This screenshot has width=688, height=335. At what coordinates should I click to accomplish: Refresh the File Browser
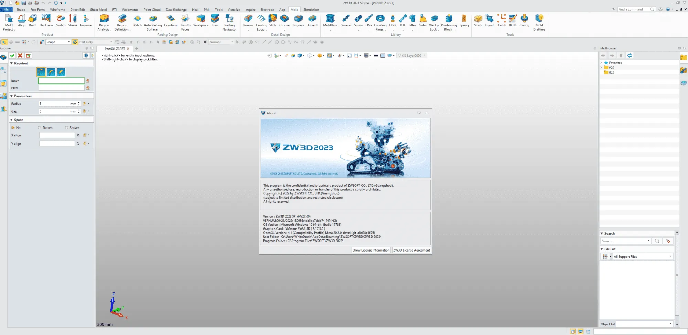point(630,56)
